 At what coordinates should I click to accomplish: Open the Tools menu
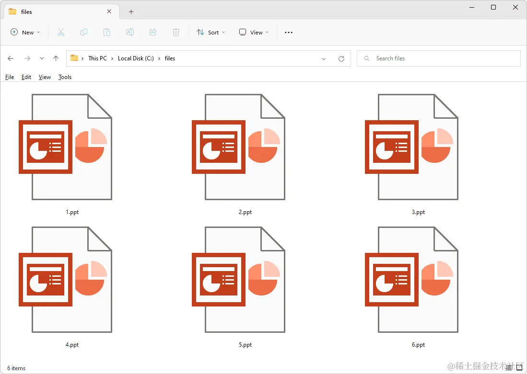(x=65, y=77)
